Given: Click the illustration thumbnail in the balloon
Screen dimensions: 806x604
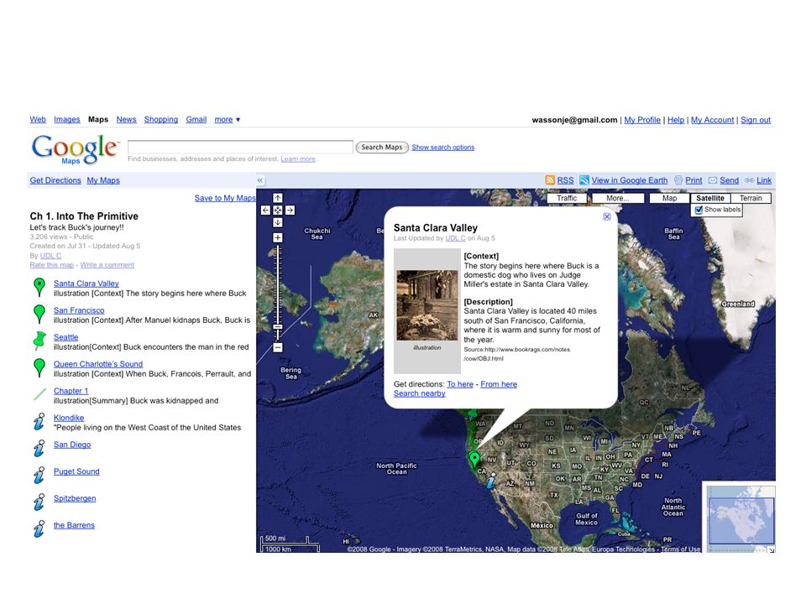Looking at the screenshot, I should click(427, 305).
